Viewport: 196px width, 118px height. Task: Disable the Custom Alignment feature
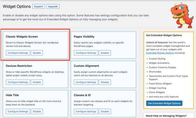coord(105,82)
